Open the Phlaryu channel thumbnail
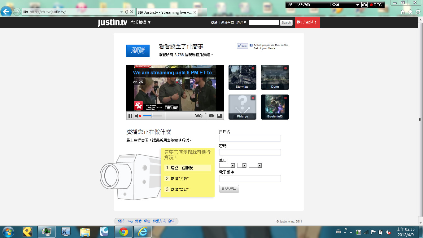The height and width of the screenshot is (238, 423). tap(242, 107)
